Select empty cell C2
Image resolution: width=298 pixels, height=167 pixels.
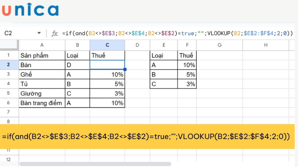(107, 65)
